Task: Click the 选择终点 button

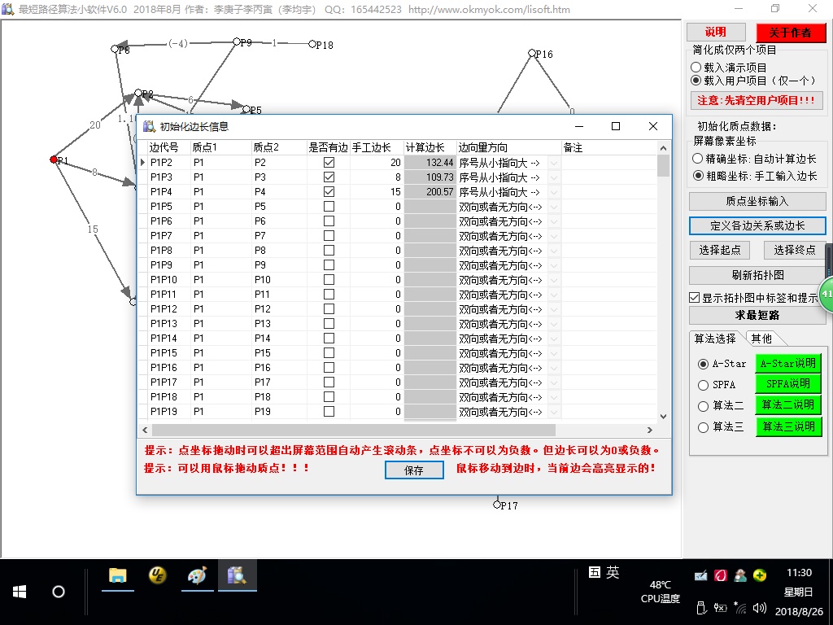Action: point(795,250)
